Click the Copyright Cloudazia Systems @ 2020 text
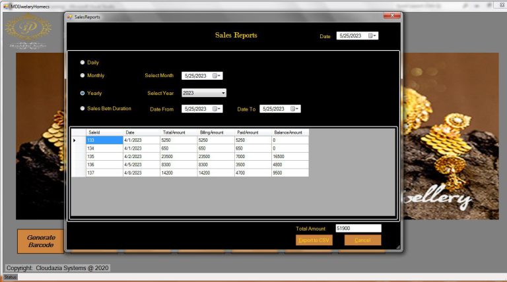 57,268
